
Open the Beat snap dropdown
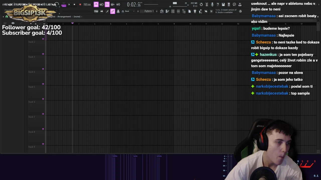130,11
